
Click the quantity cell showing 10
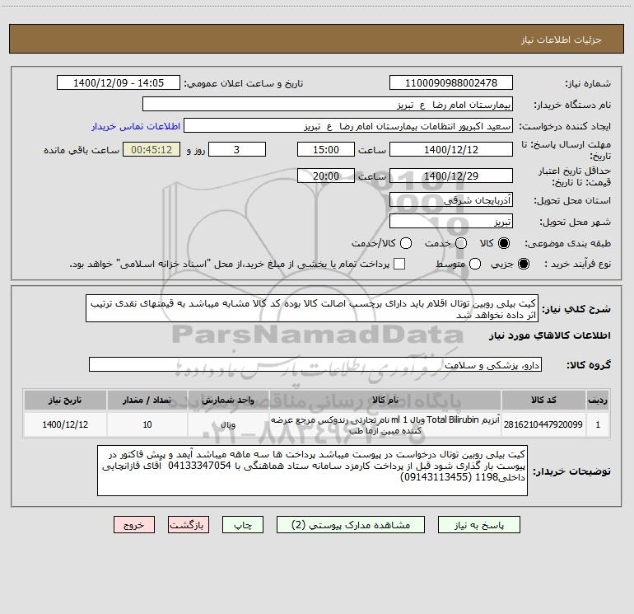click(147, 424)
